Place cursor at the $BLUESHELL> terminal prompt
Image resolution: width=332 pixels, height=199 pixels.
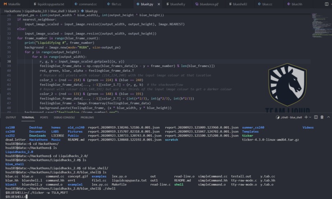(x=26, y=197)
